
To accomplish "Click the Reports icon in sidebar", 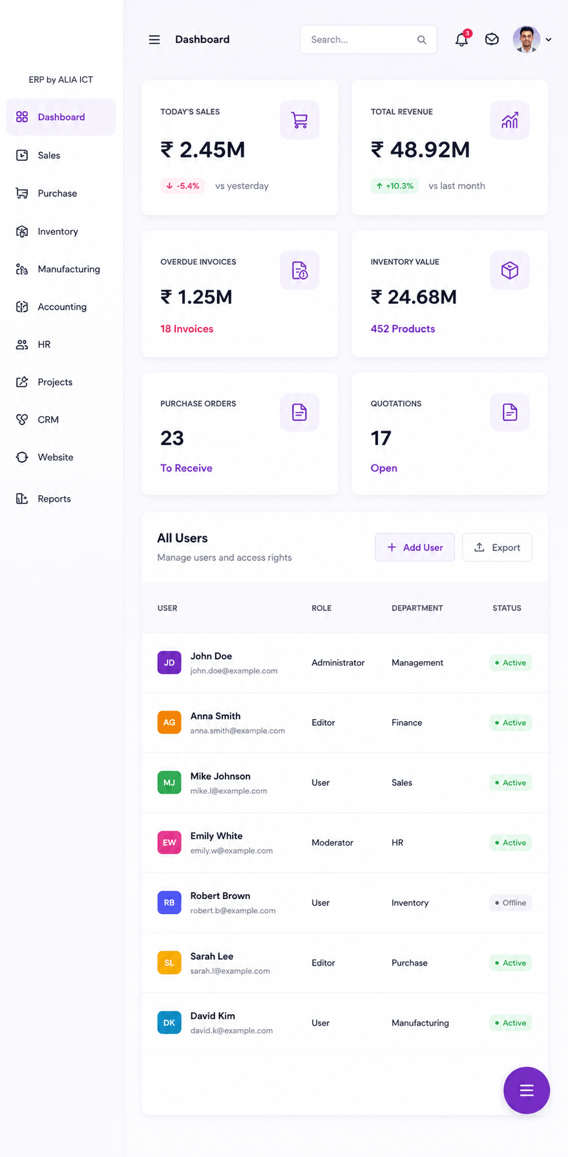I will (22, 498).
